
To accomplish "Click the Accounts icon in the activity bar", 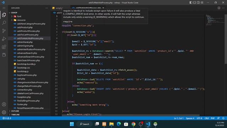I will (4, 104).
